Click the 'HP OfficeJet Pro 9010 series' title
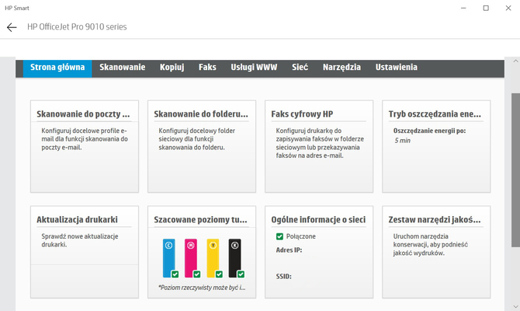Viewport: 520px width, 311px height. (77, 27)
